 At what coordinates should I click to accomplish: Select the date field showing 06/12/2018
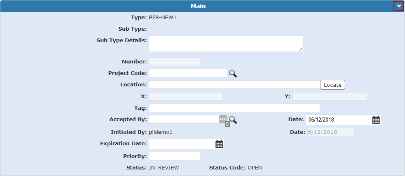(338, 120)
